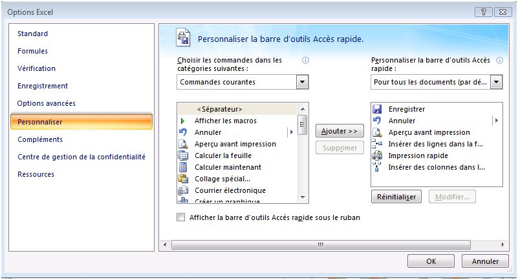Click the Calculer maintenant calculator icon
Image resolution: width=518 pixels, height=280 pixels.
pyautogui.click(x=183, y=167)
